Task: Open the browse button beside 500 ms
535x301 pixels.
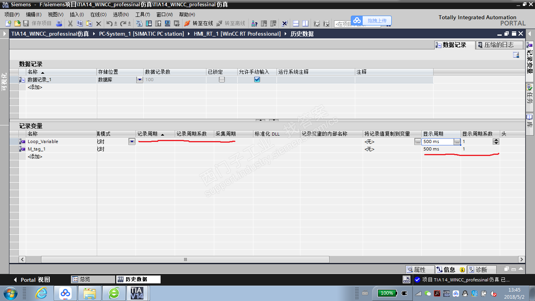Action: coord(457,141)
